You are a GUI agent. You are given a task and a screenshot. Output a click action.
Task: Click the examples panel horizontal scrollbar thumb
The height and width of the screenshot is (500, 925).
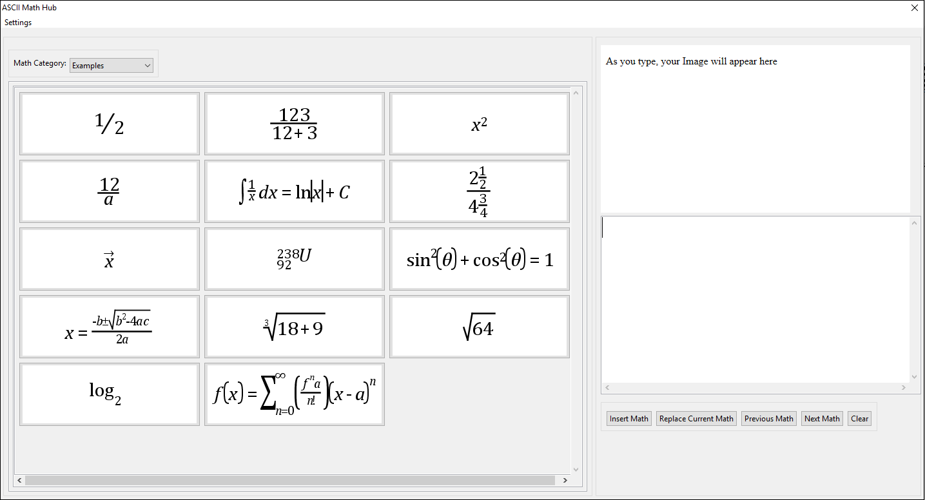point(289,481)
